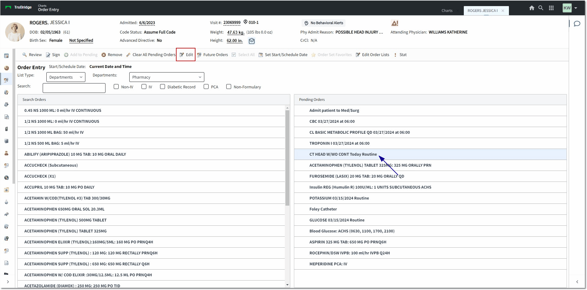Click the Add to Pending plus icon
This screenshot has width=587, height=290.
[66, 55]
